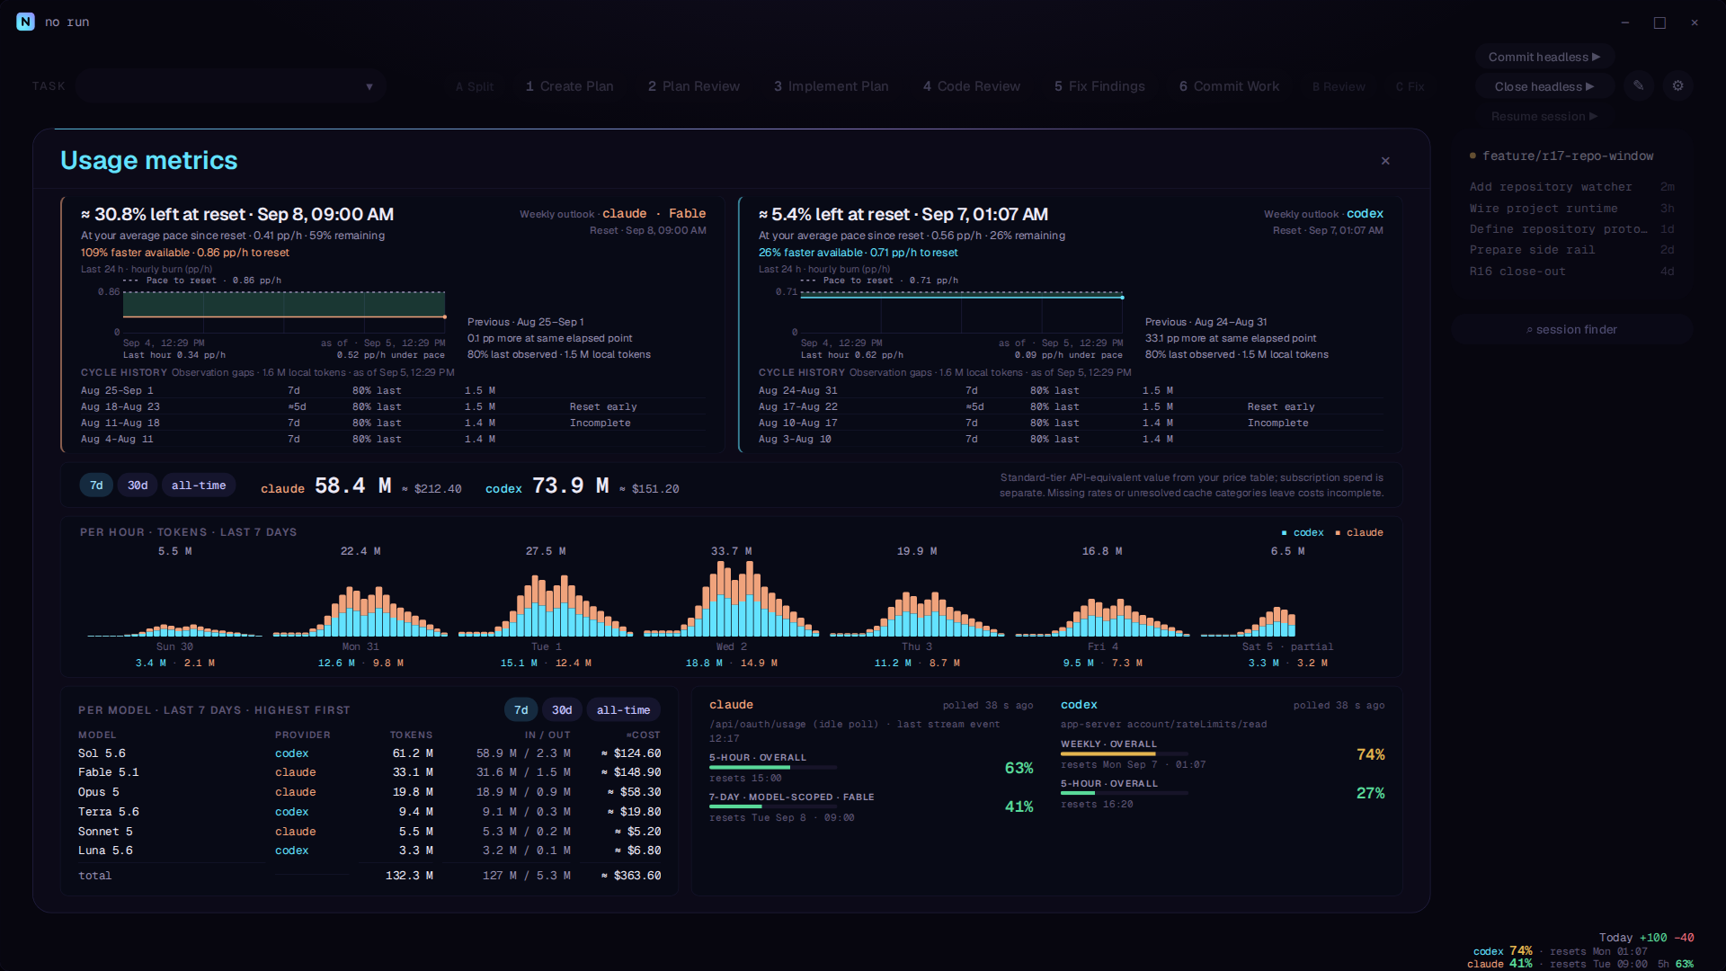Open the session finder search
Image resolution: width=1726 pixels, height=971 pixels.
point(1571,329)
